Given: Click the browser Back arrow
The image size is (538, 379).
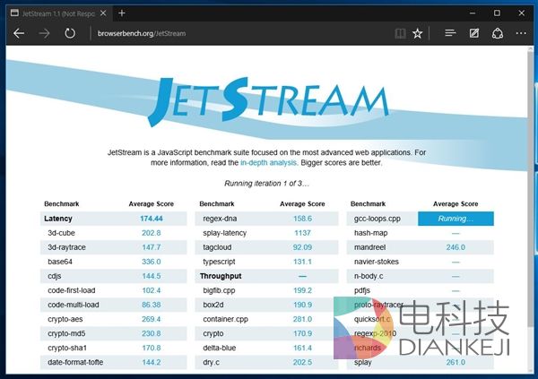Looking at the screenshot, I should (x=19, y=33).
